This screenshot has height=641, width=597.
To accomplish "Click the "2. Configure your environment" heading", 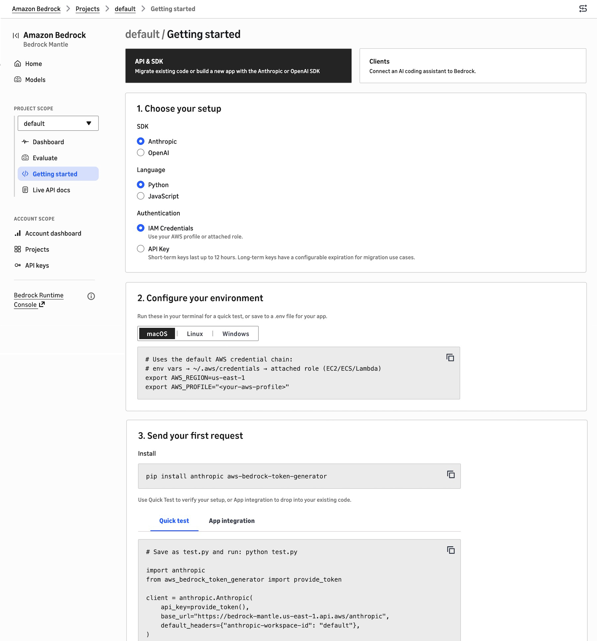I will tap(200, 298).
